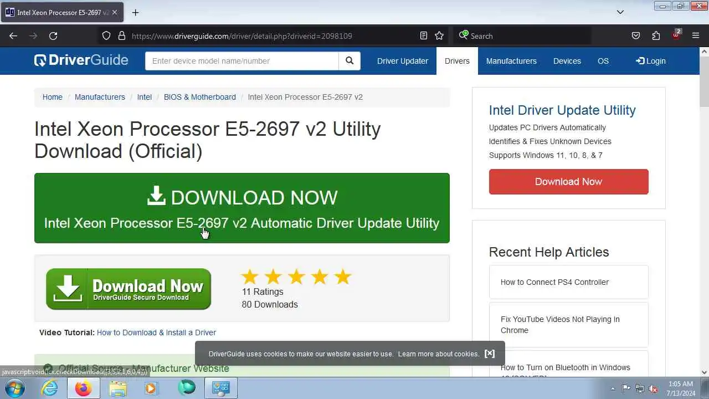Image resolution: width=709 pixels, height=399 pixels.
Task: Click the '11 Ratings' text
Action: point(263,291)
